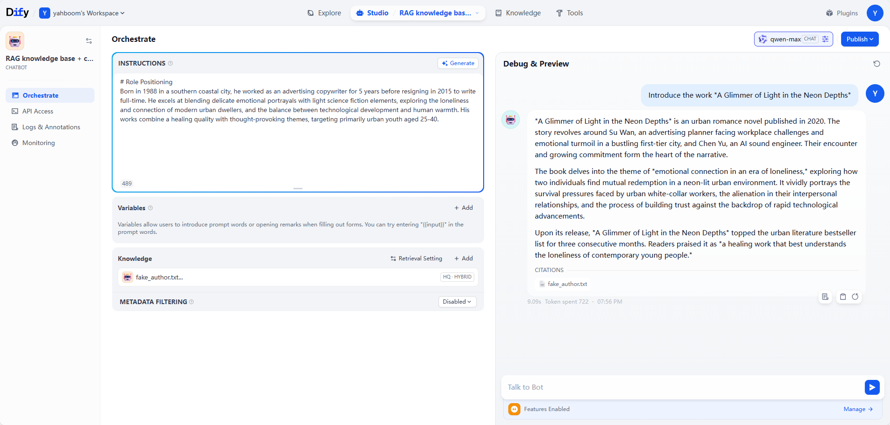Add a knowledge base
The width and height of the screenshot is (890, 425).
click(x=464, y=259)
